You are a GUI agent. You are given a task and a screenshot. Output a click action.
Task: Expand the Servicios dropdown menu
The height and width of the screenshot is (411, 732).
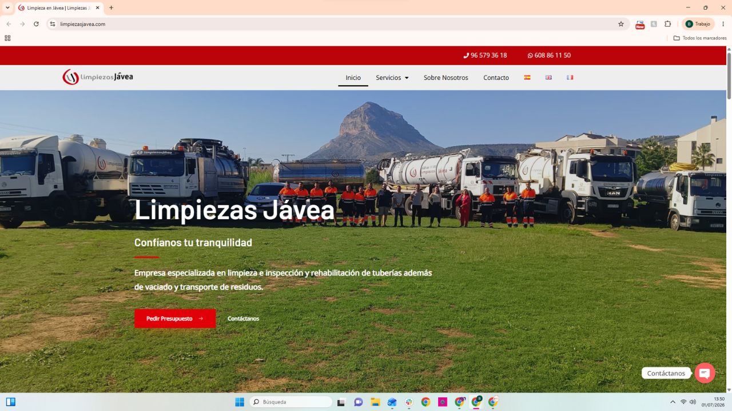(392, 78)
